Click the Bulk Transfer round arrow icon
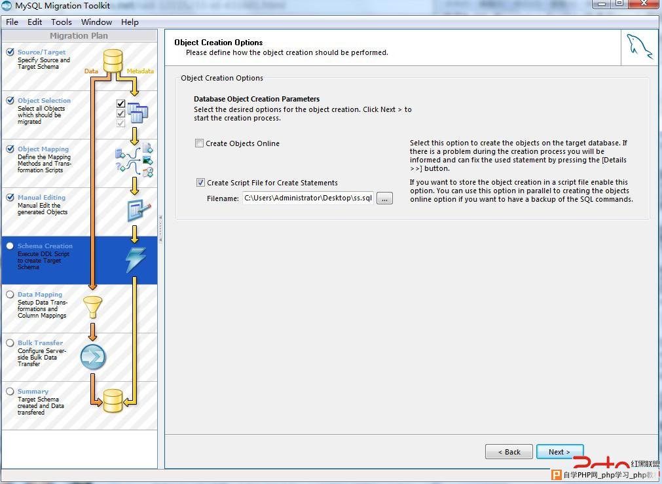 point(93,357)
